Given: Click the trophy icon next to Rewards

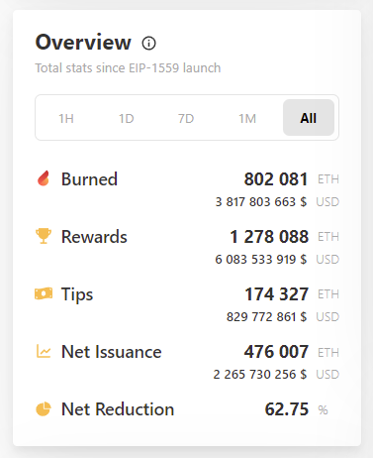Looking at the screenshot, I should pos(44,236).
